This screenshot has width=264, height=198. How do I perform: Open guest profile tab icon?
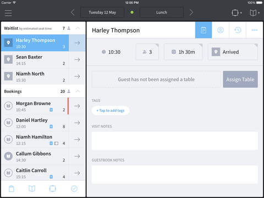[221, 30]
